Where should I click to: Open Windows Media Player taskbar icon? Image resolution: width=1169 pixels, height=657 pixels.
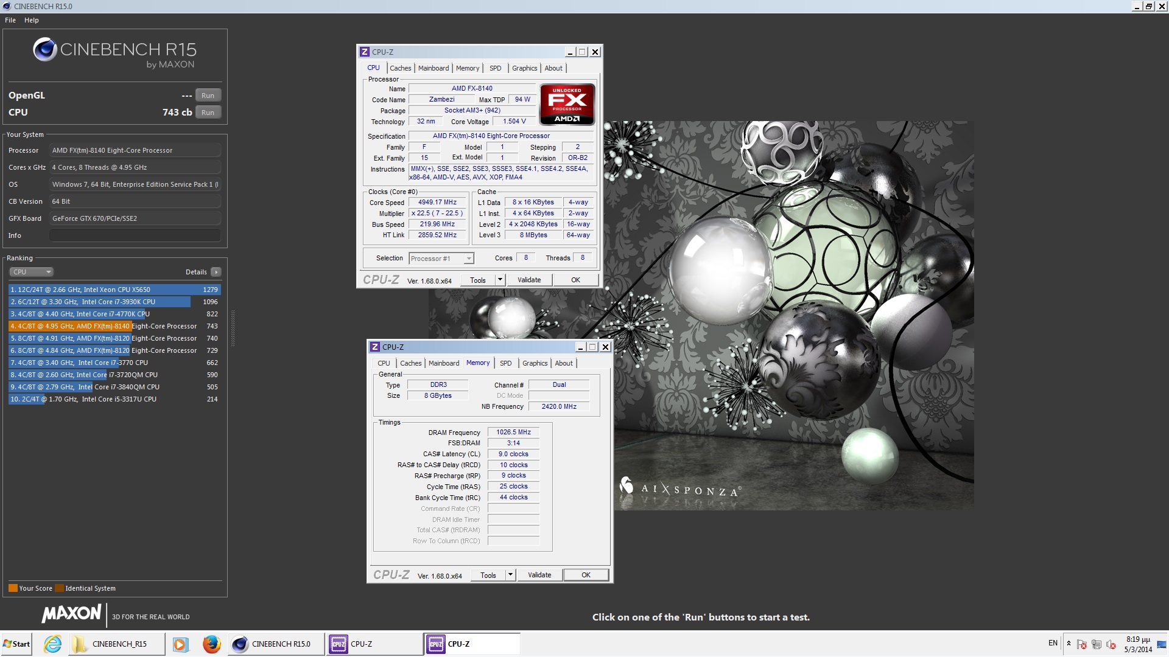pyautogui.click(x=180, y=644)
